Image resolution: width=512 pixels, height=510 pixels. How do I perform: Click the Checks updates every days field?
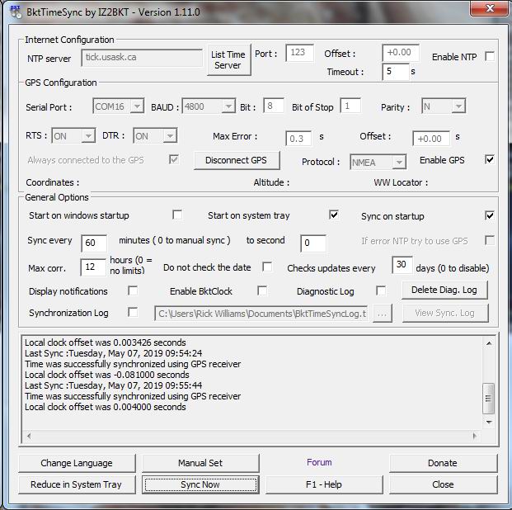click(402, 264)
